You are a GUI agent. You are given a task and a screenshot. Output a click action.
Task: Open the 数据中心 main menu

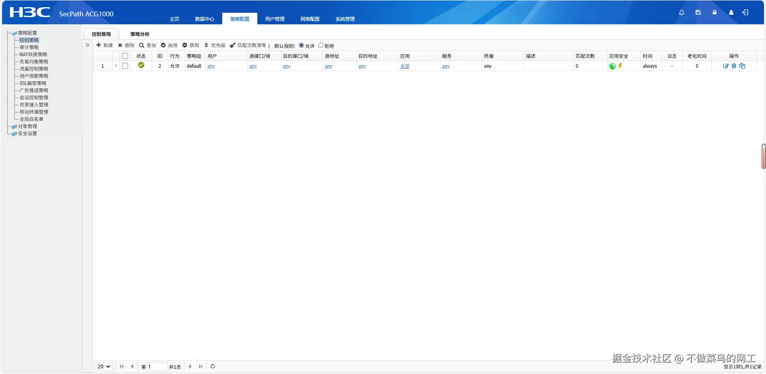point(205,19)
